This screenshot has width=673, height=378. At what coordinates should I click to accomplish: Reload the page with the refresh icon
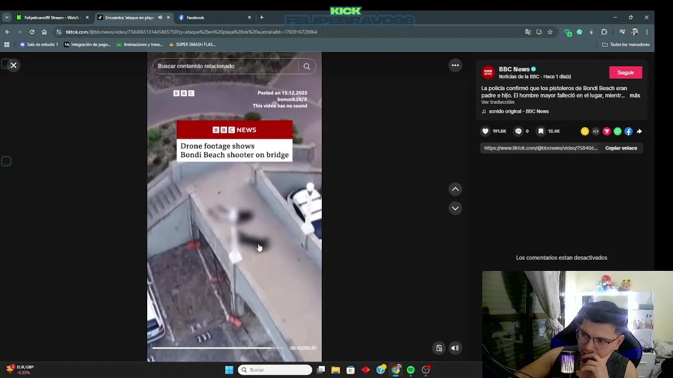click(32, 32)
